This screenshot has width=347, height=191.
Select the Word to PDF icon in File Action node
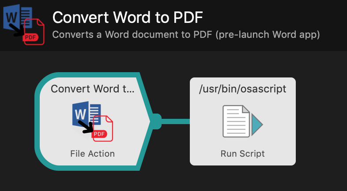pos(93,121)
